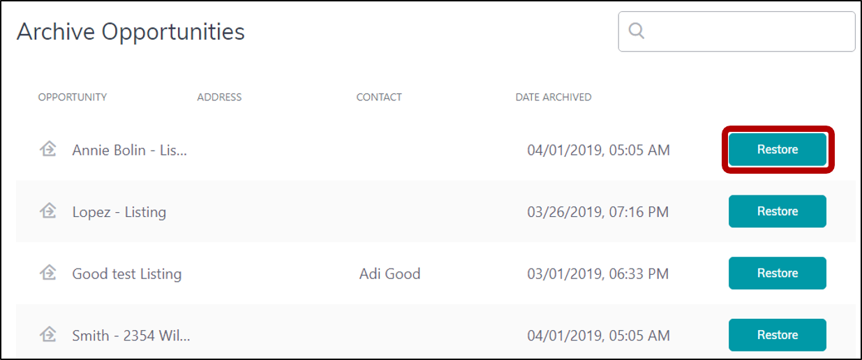Click the listing icon beside Lopez - Listing
Screen dimensions: 862x360
click(48, 211)
